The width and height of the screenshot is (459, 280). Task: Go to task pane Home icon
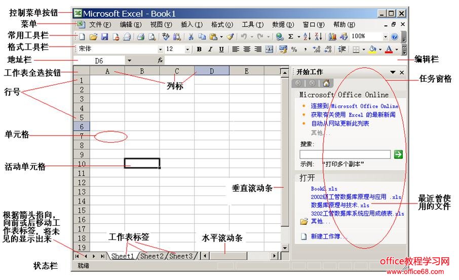[x=326, y=84]
